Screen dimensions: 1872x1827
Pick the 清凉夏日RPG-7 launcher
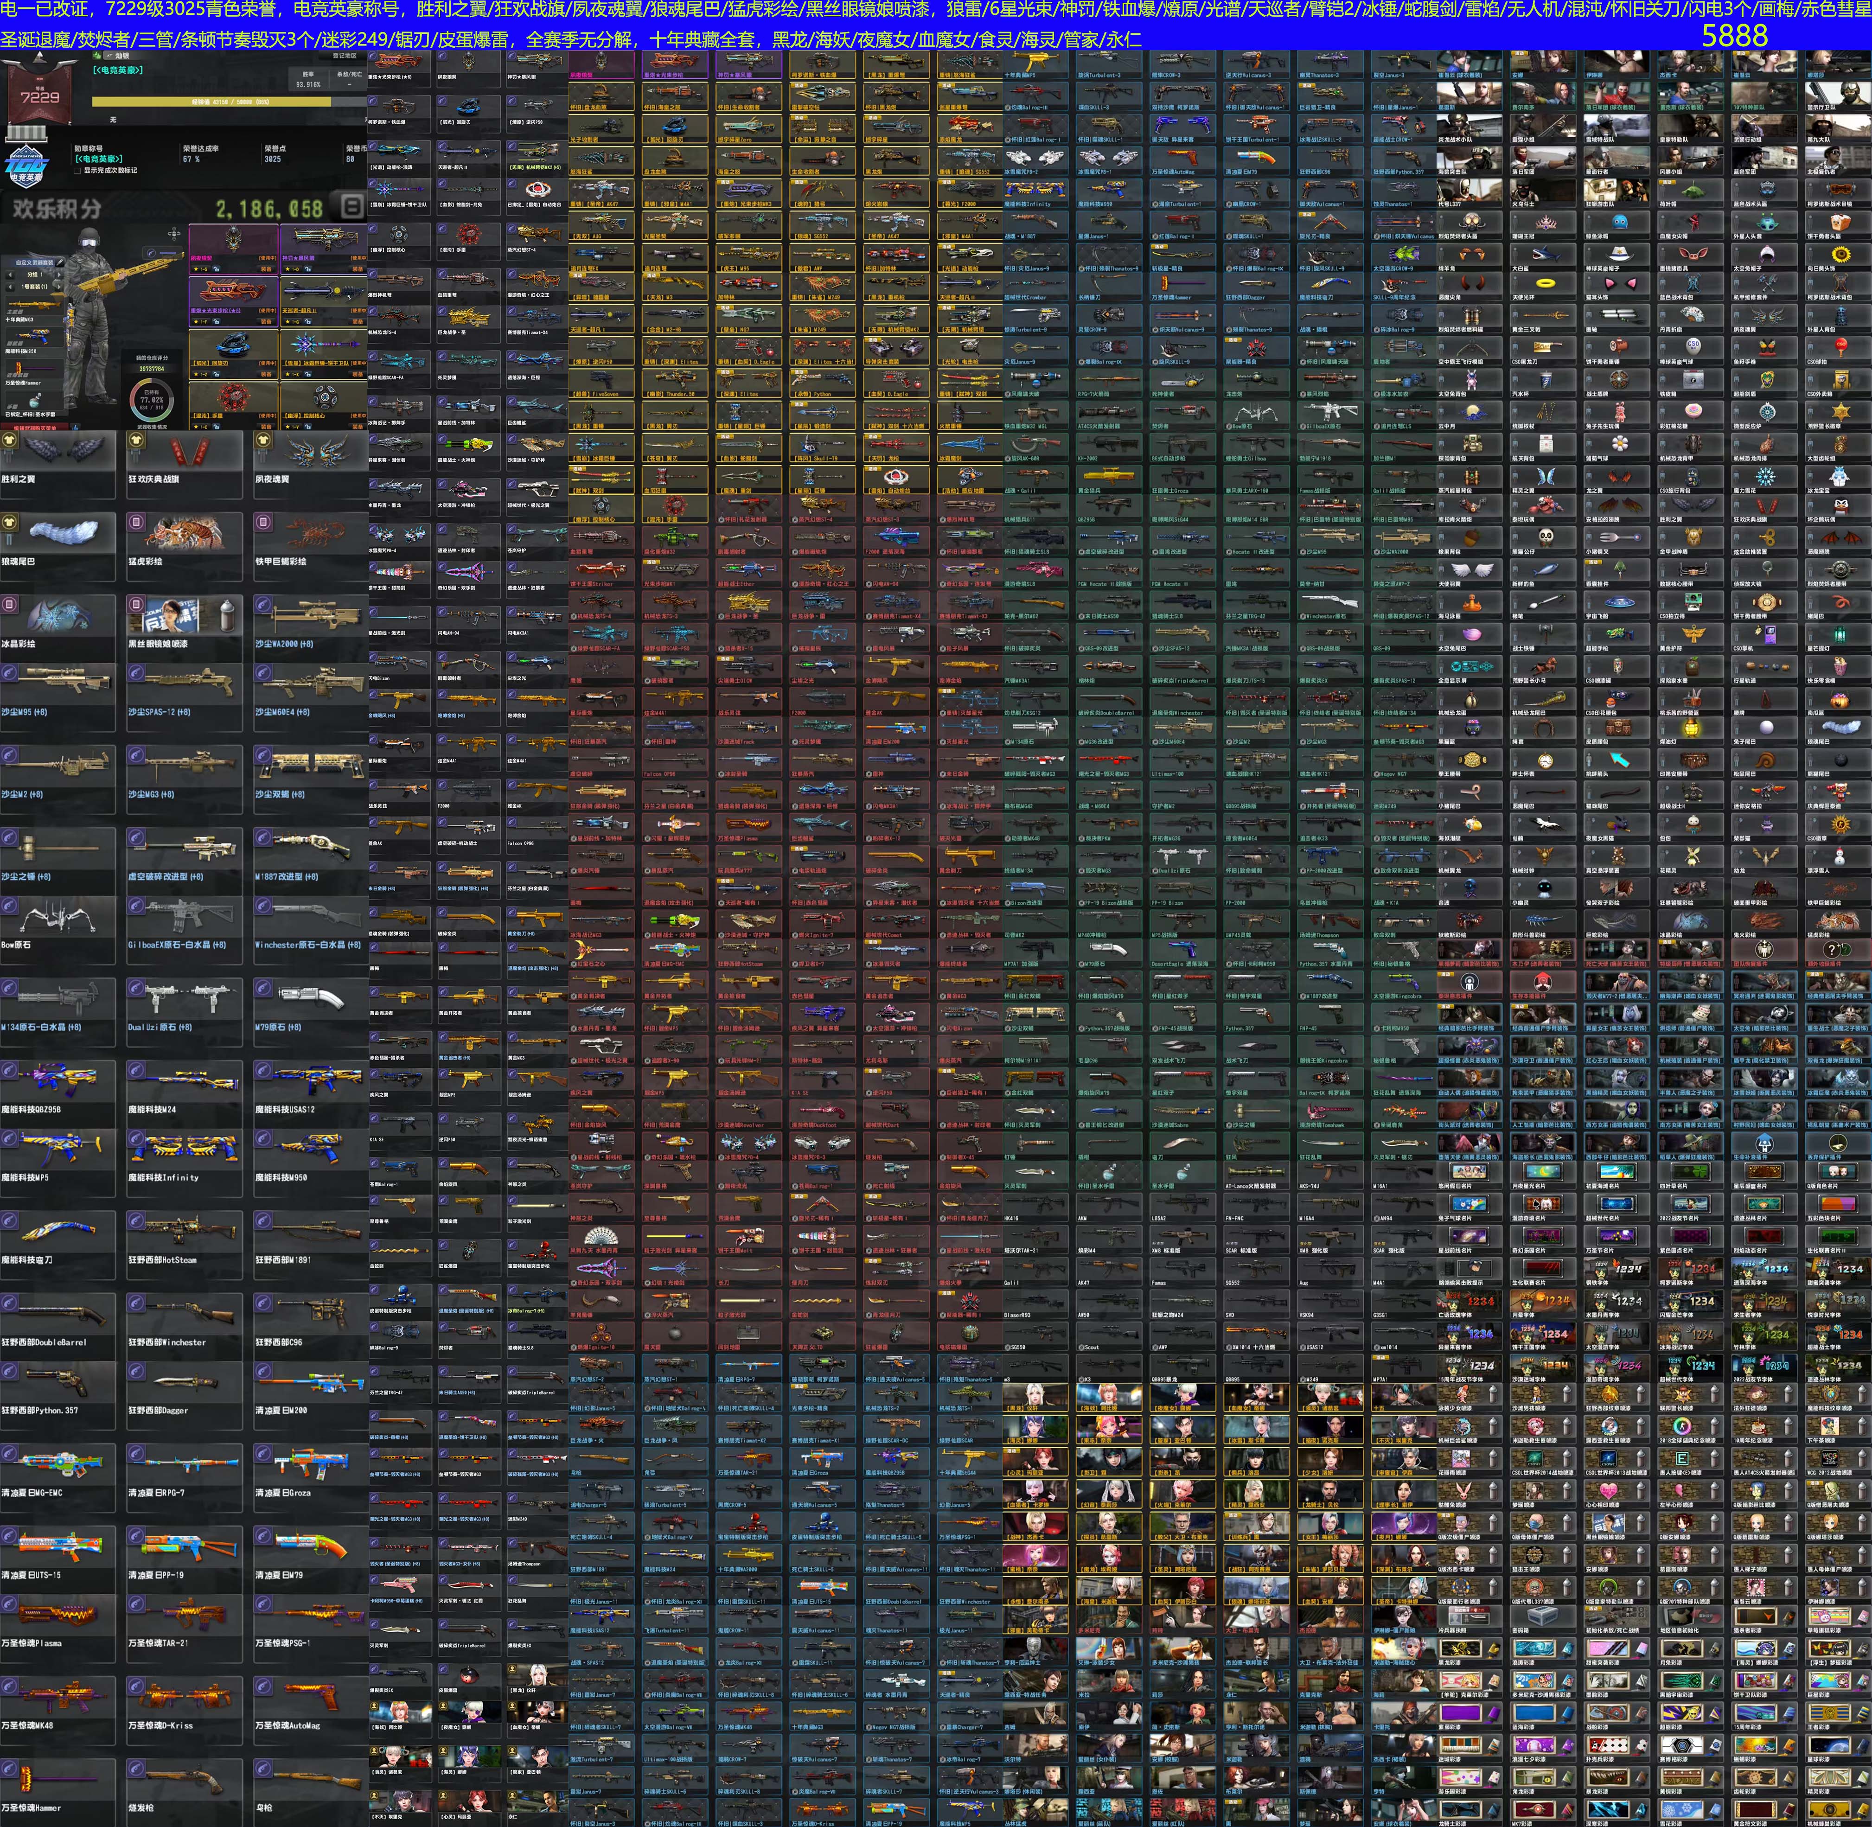tap(184, 1479)
